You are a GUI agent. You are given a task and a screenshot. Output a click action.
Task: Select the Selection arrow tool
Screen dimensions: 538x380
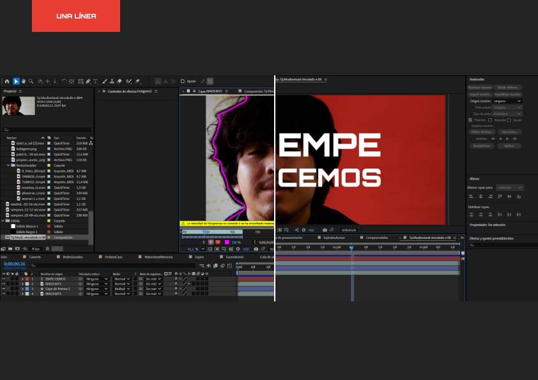pyautogui.click(x=16, y=81)
